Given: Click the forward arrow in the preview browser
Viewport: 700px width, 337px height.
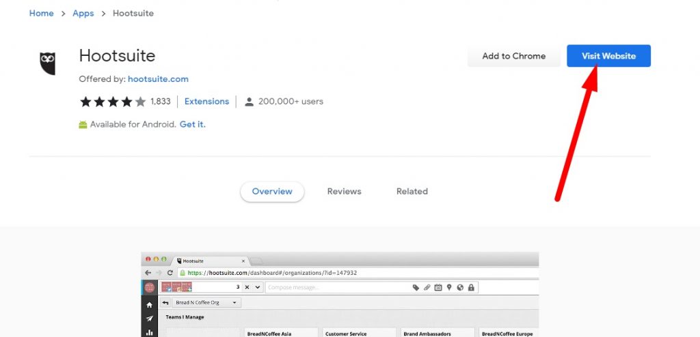Looking at the screenshot, I should (x=159, y=273).
